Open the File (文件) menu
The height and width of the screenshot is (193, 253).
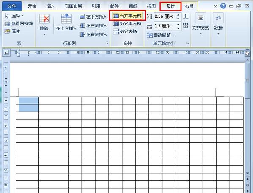tap(12, 6)
